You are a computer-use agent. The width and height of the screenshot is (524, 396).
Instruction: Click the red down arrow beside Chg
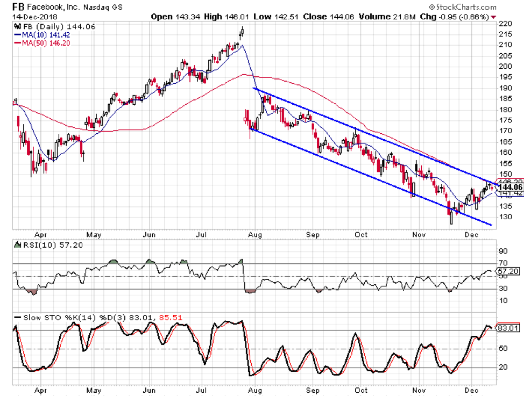pos(493,17)
